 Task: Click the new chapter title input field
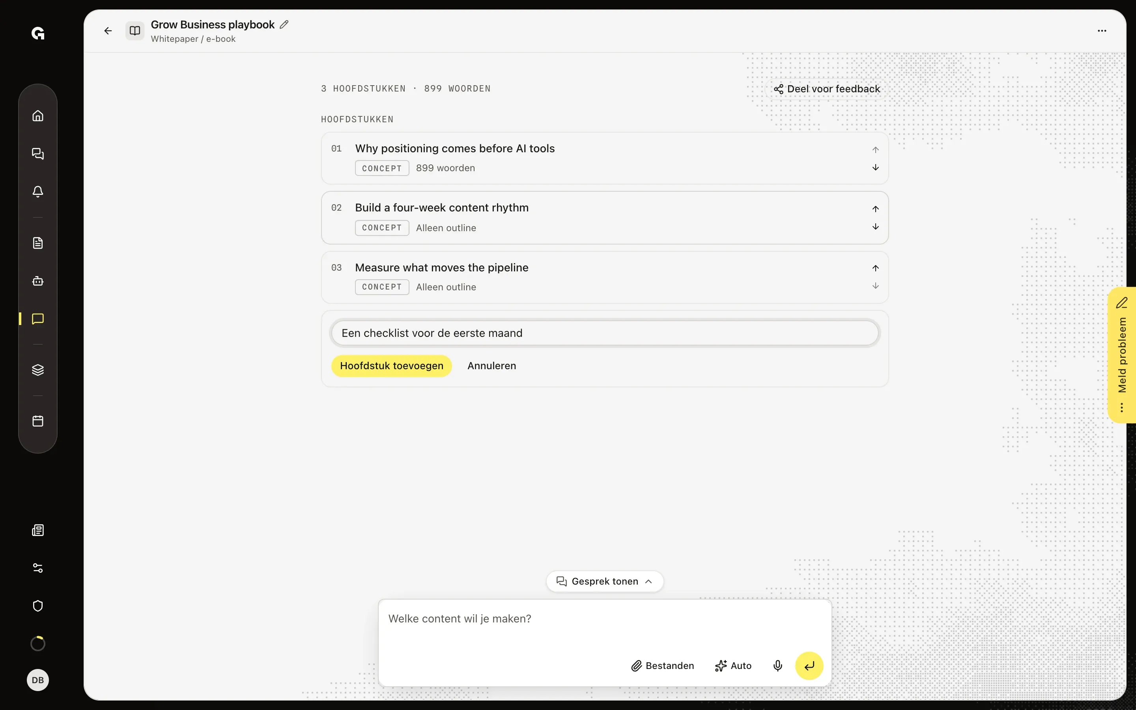[605, 333]
